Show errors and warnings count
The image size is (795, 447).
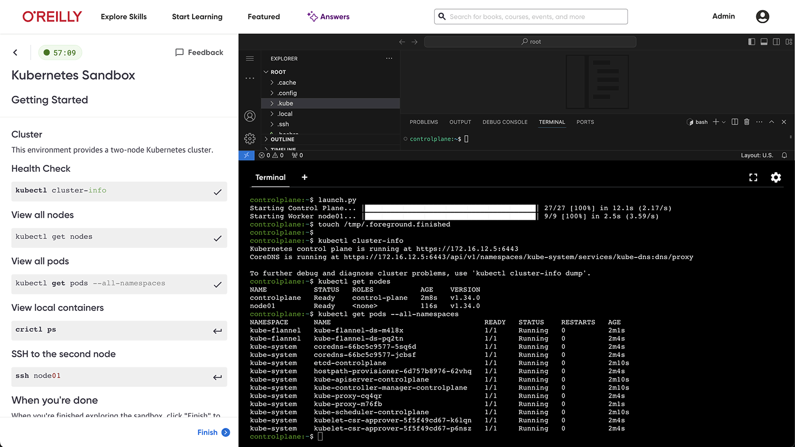271,155
